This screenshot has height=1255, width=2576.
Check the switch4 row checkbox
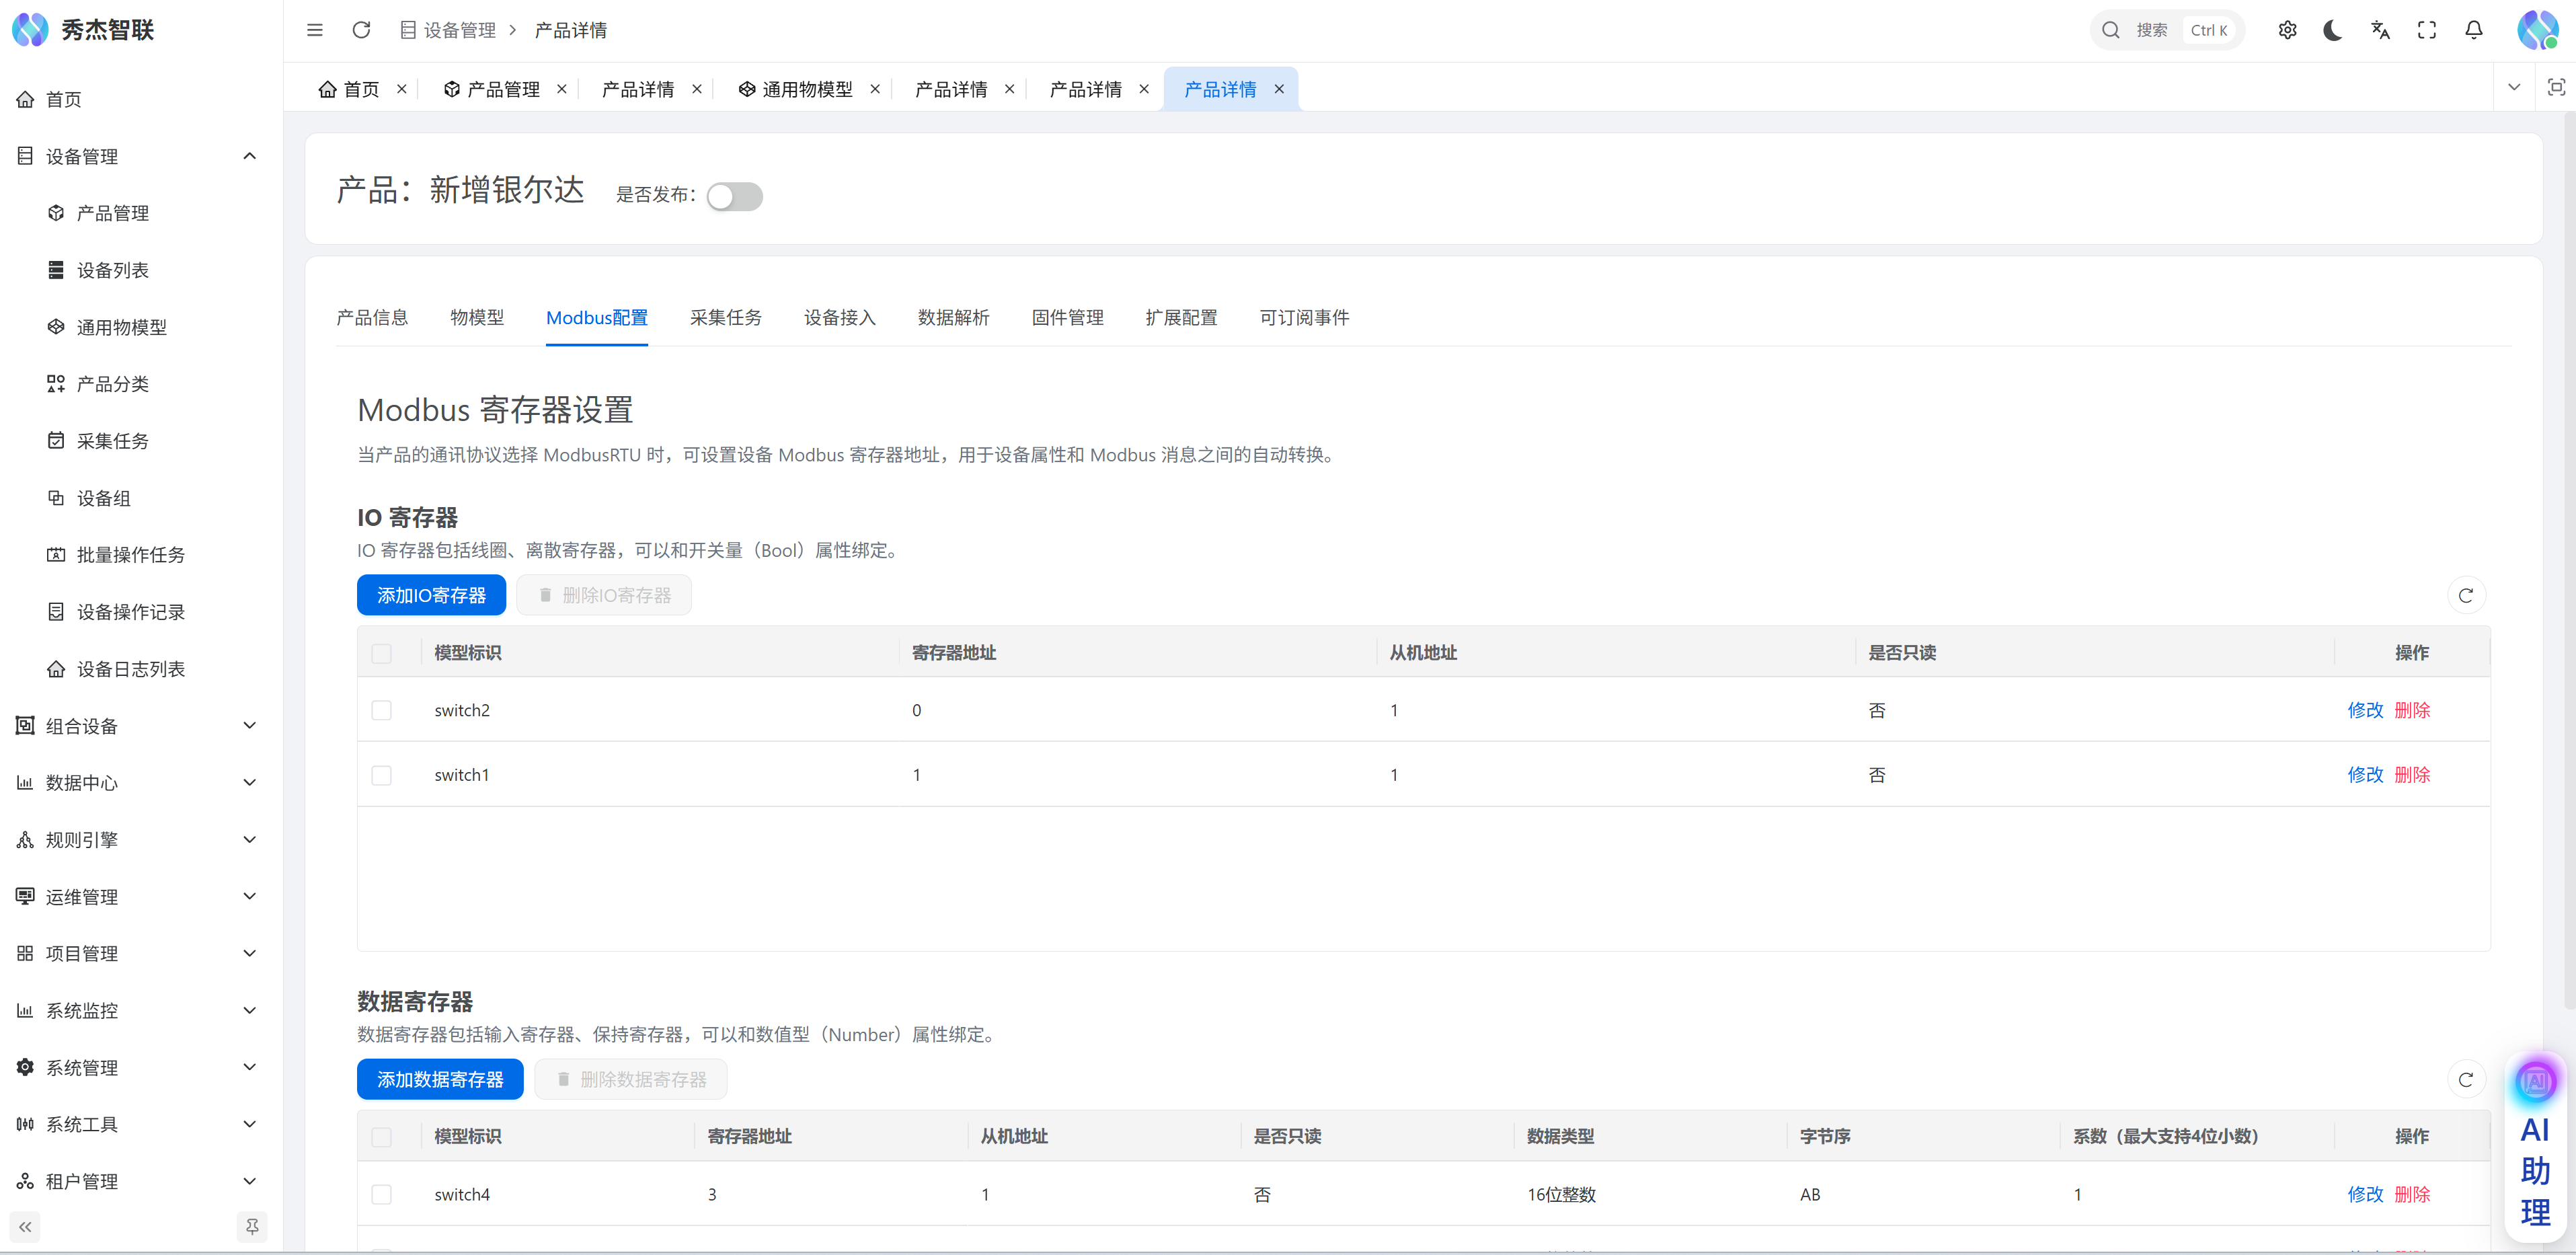click(381, 1194)
